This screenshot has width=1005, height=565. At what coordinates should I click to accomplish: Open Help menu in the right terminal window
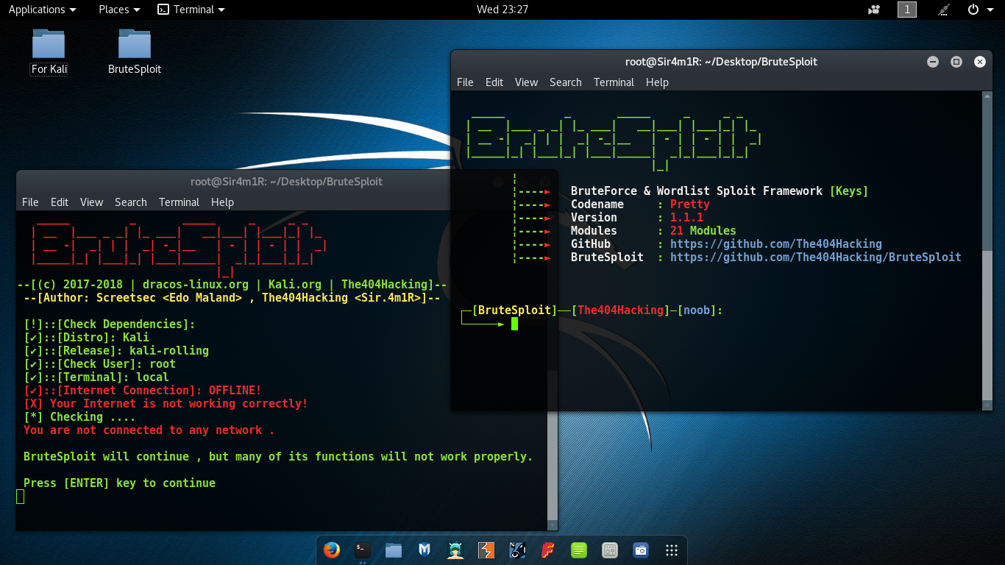(x=657, y=82)
